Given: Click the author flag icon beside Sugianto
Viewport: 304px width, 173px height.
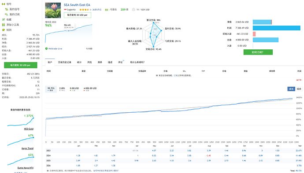Looking at the screenshot, I should tap(65, 10).
